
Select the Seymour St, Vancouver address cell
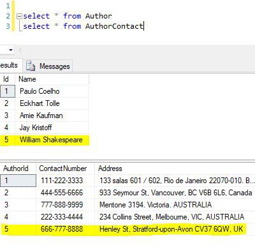point(175,193)
